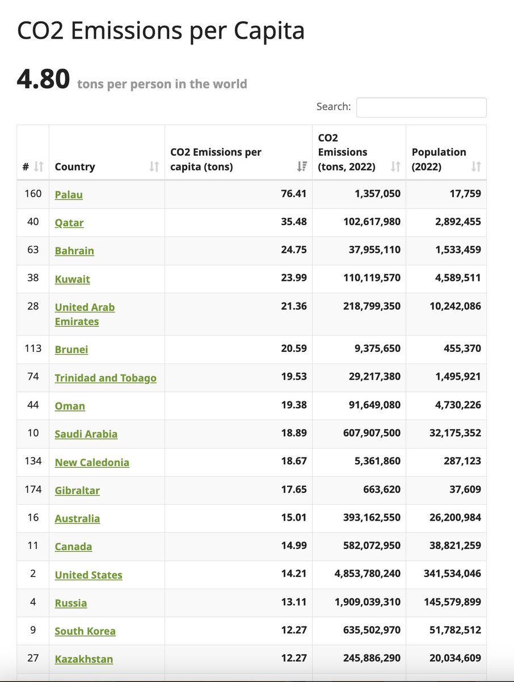The height and width of the screenshot is (682, 514).
Task: Open the United States link
Action: pyautogui.click(x=89, y=575)
